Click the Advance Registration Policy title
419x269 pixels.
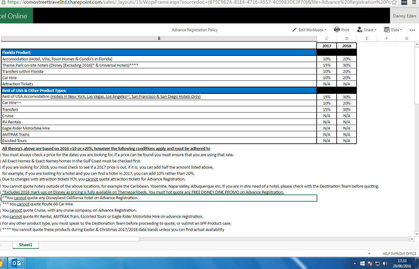coord(195,30)
